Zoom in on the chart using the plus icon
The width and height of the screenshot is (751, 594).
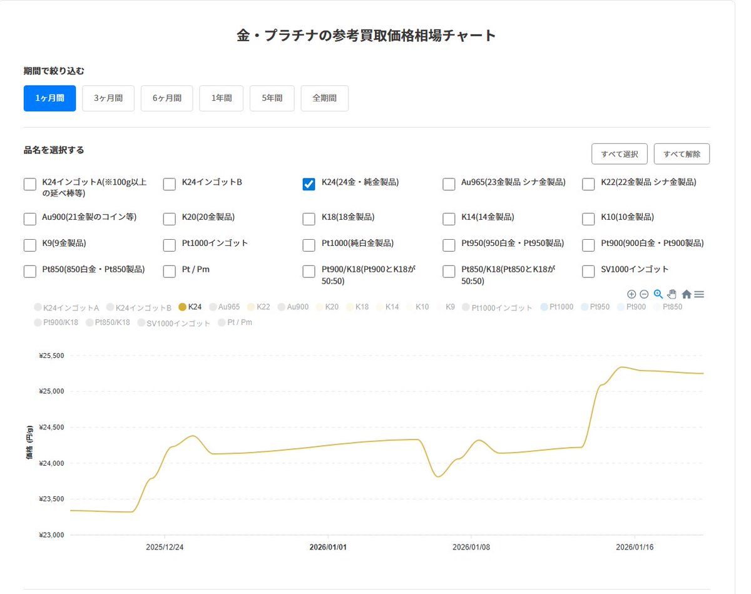(x=631, y=294)
